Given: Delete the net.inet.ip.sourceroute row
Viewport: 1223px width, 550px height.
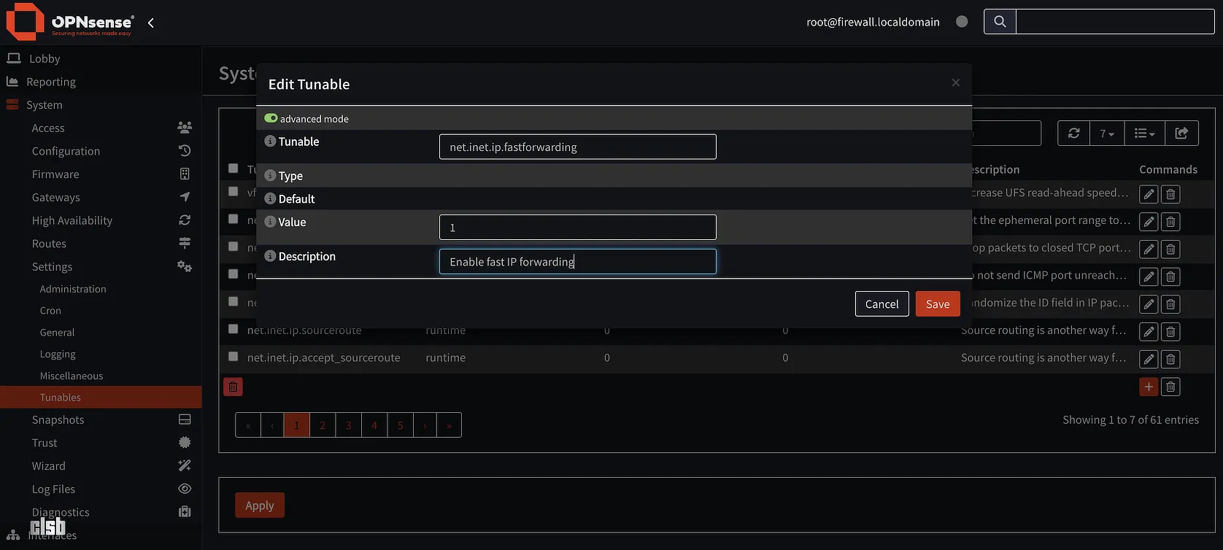Looking at the screenshot, I should coord(1170,332).
